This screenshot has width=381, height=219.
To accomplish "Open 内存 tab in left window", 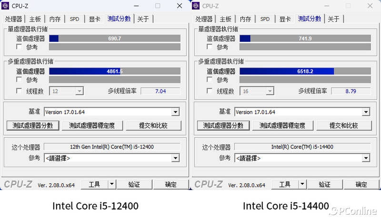I will [x=55, y=19].
